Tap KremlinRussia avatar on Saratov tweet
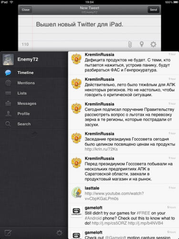 pos(76,163)
